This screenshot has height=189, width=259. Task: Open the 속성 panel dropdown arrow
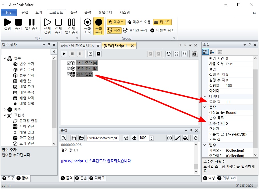[245, 45]
